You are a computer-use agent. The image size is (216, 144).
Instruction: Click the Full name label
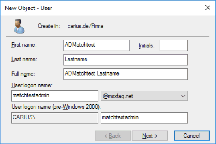click(x=23, y=74)
